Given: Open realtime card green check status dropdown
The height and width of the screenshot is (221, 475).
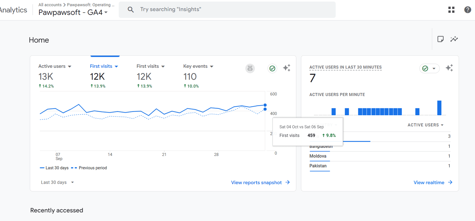Looking at the screenshot, I should (x=429, y=69).
